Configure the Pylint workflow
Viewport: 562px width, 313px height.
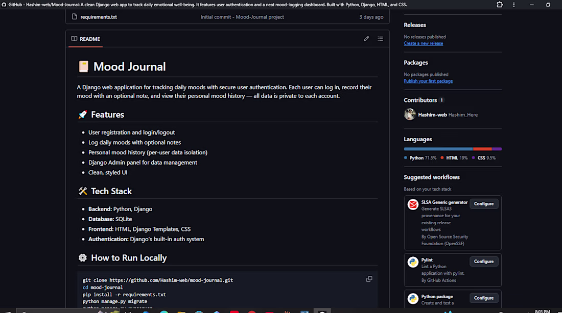click(483, 262)
